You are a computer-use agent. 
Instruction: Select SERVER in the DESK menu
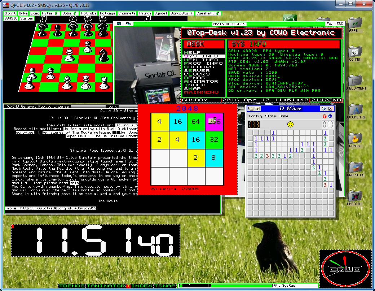[x=197, y=70]
